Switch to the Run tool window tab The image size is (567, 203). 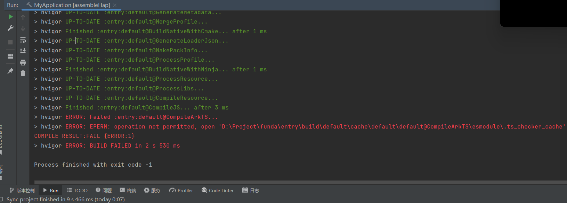point(51,191)
